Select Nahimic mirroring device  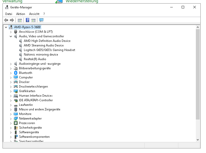coord(41,55)
